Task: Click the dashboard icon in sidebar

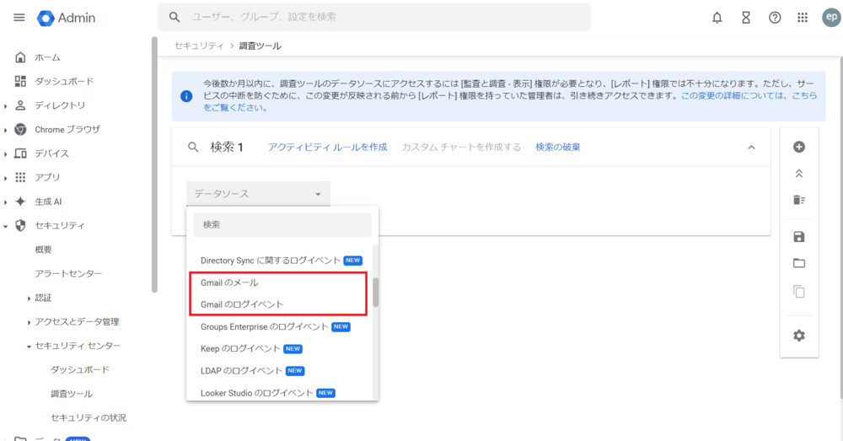Action: click(20, 81)
